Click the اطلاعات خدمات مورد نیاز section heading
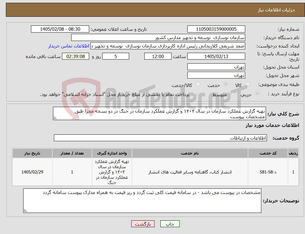 coord(272,125)
